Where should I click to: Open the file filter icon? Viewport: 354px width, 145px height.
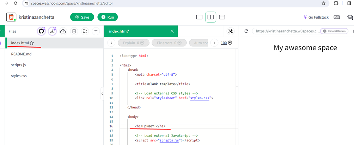(96, 31)
